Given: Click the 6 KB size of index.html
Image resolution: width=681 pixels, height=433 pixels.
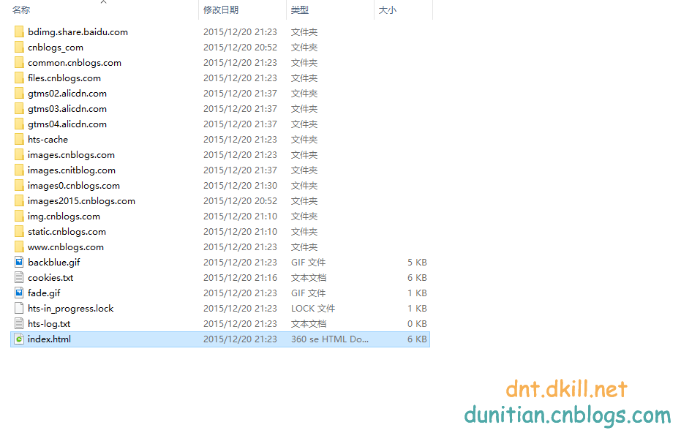Looking at the screenshot, I should [x=417, y=339].
